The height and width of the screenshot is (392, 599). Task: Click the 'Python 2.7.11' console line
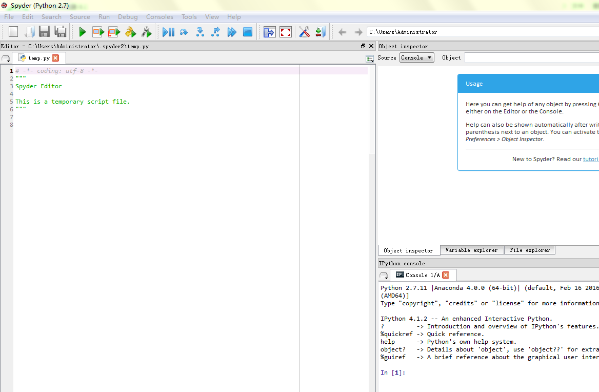[489, 288]
